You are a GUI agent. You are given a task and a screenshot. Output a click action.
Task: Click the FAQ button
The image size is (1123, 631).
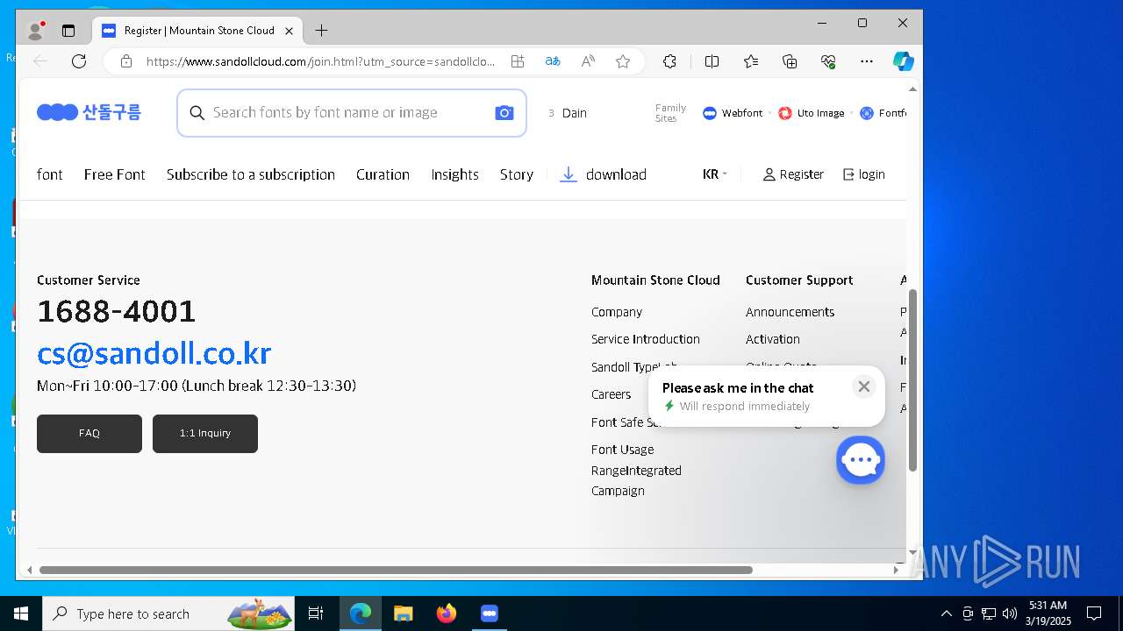[x=89, y=434]
